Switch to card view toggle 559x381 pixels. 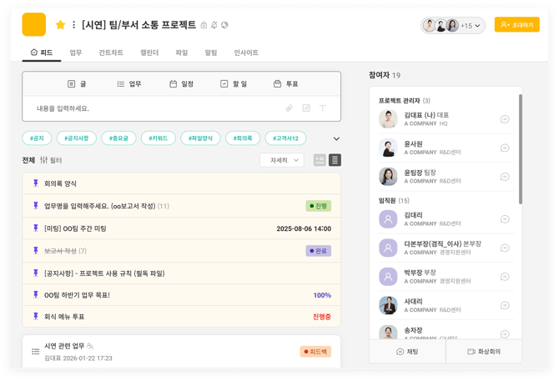320,160
